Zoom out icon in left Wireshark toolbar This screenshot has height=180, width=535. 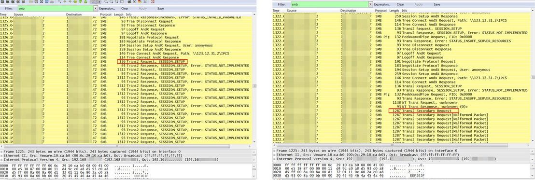111,1
